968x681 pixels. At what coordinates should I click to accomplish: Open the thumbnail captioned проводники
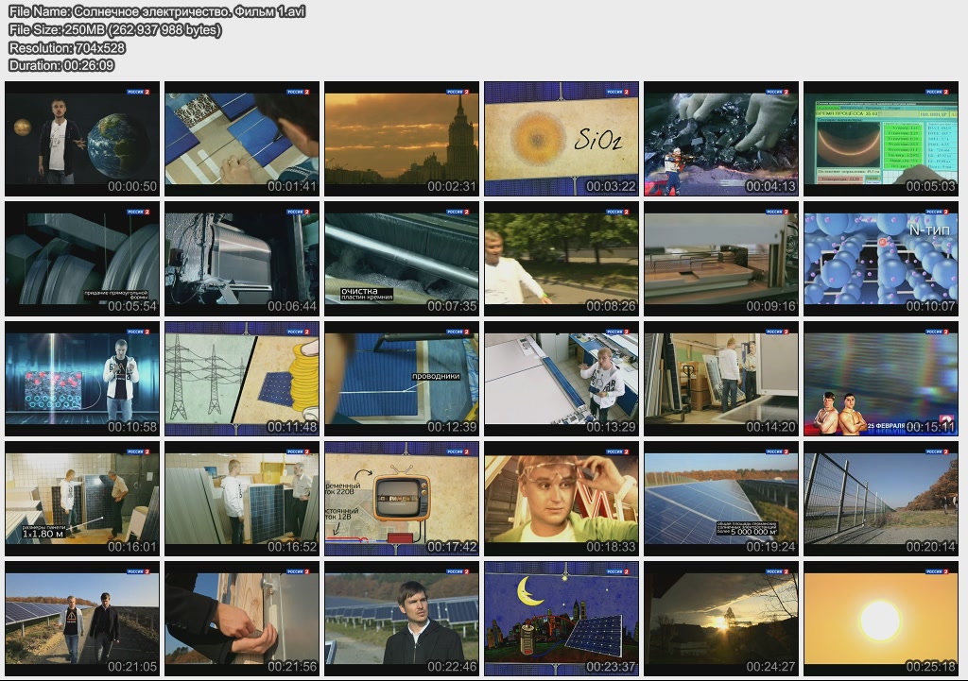pos(402,379)
